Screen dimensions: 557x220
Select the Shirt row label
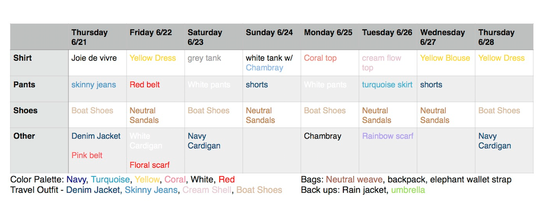[x=39, y=63]
